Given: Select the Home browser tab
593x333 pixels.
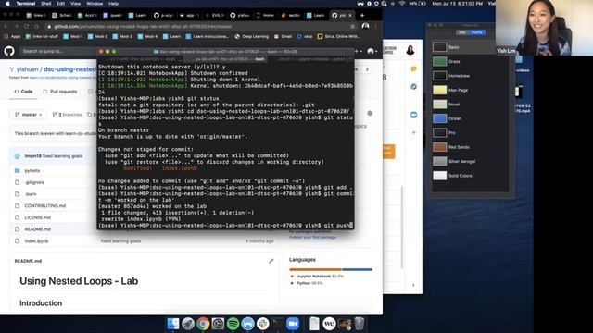Looking at the screenshot, I should (265, 15).
